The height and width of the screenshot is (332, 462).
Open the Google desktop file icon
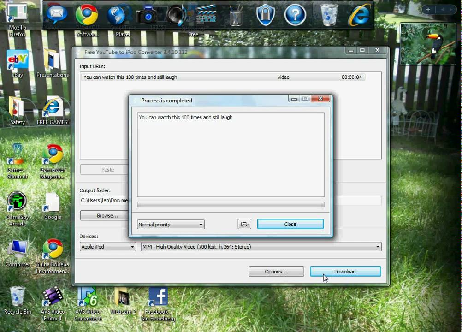pyautogui.click(x=53, y=206)
